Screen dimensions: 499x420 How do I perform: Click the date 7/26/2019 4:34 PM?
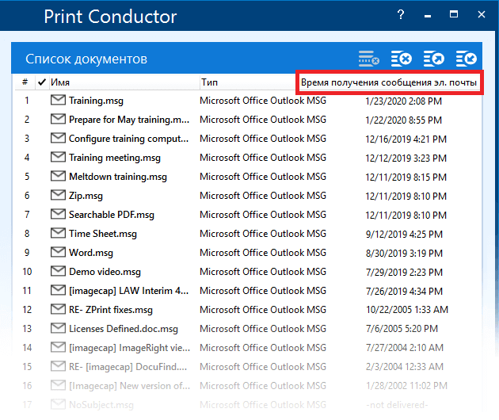tap(404, 291)
